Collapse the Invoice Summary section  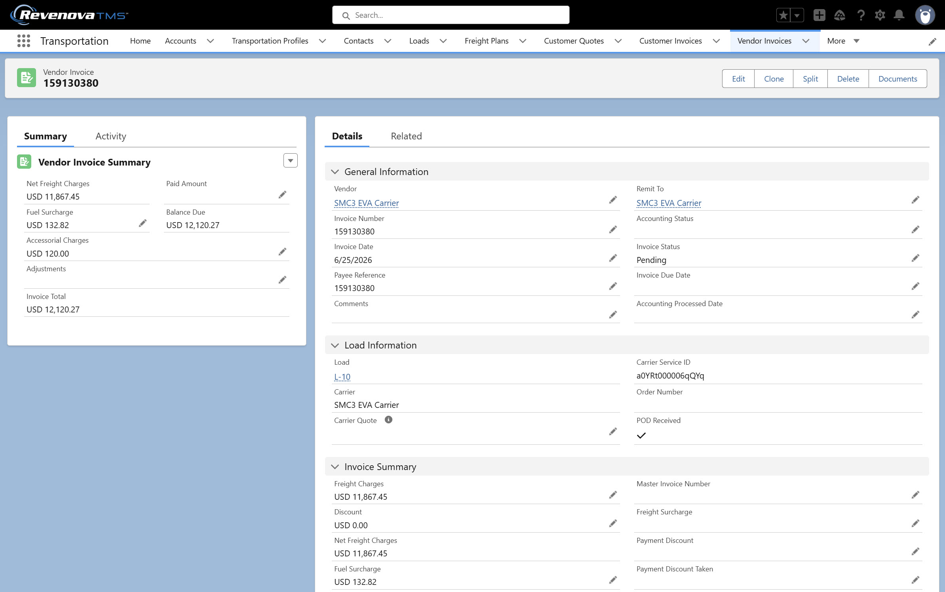click(x=335, y=467)
